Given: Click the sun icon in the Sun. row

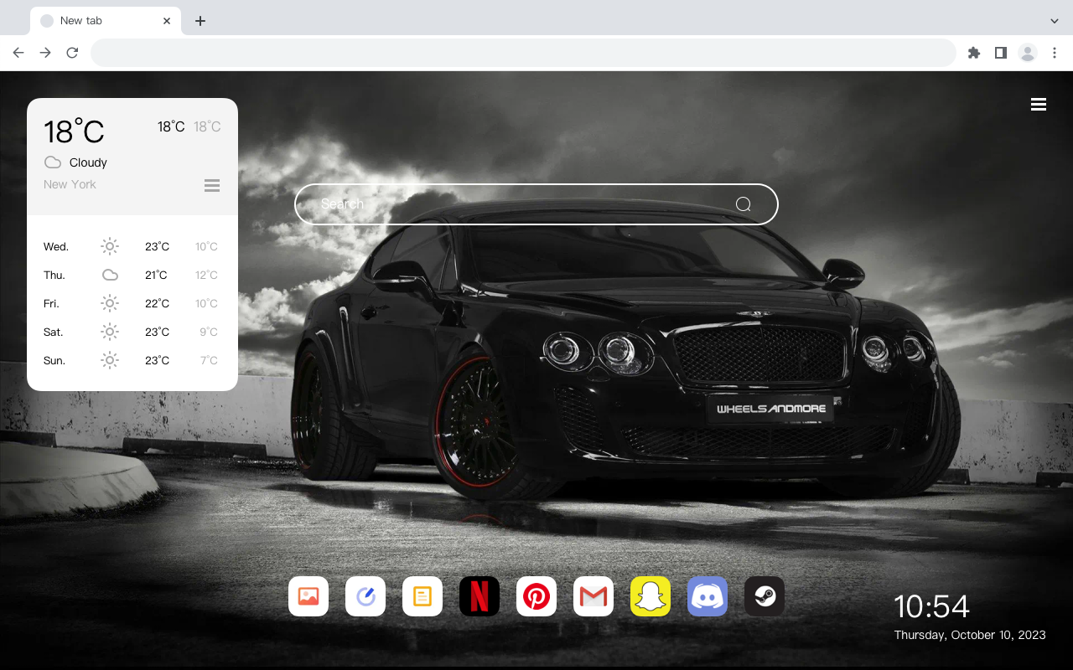Looking at the screenshot, I should [x=110, y=360].
